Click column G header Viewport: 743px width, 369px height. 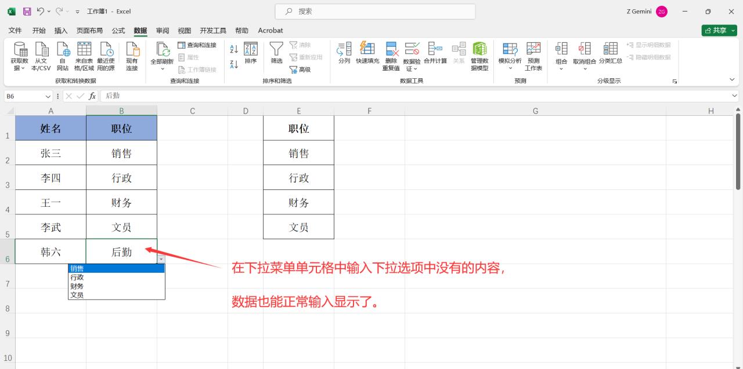535,111
